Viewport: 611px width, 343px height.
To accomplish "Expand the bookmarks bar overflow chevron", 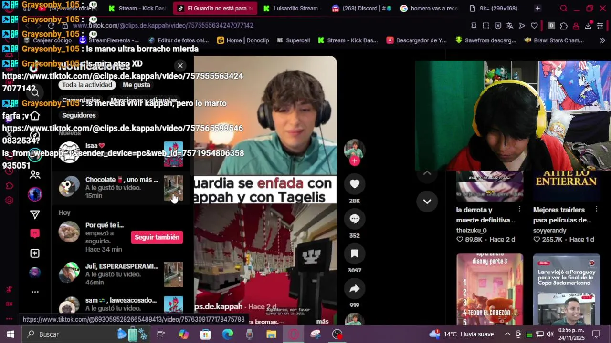I will (x=603, y=40).
